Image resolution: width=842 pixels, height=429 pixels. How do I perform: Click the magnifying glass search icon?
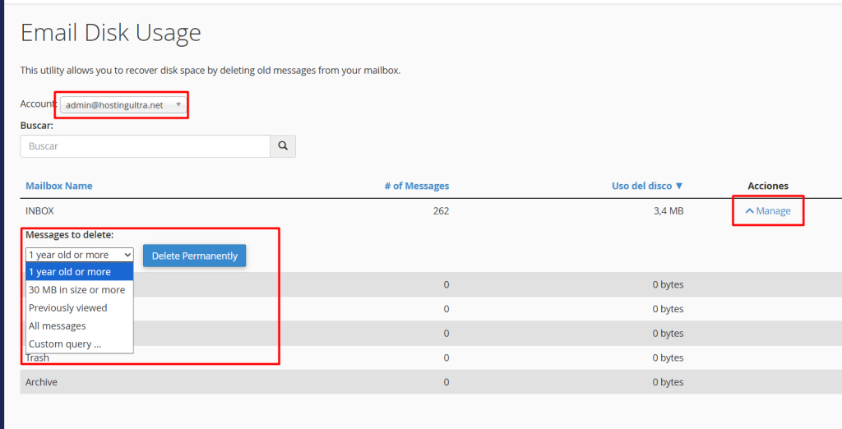pos(283,146)
